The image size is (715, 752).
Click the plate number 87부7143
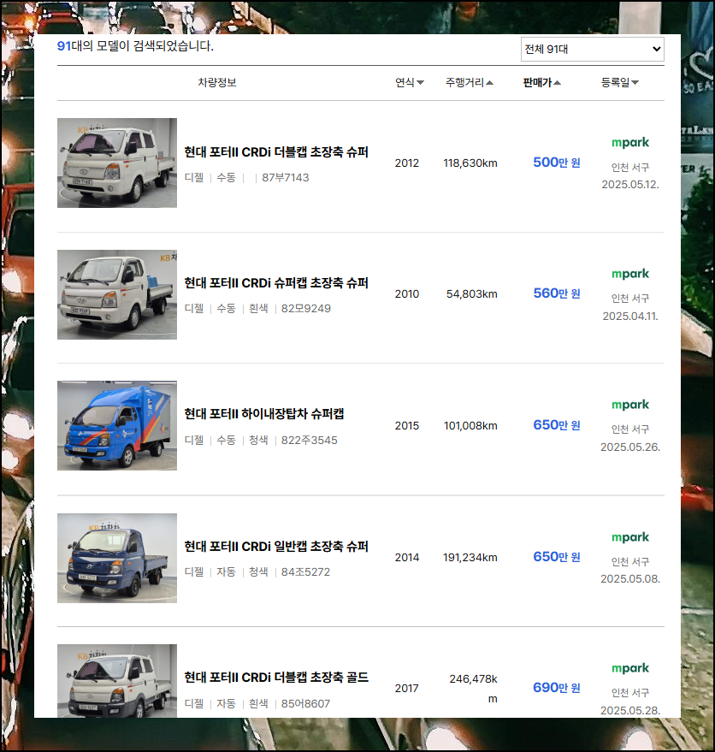[x=286, y=177]
